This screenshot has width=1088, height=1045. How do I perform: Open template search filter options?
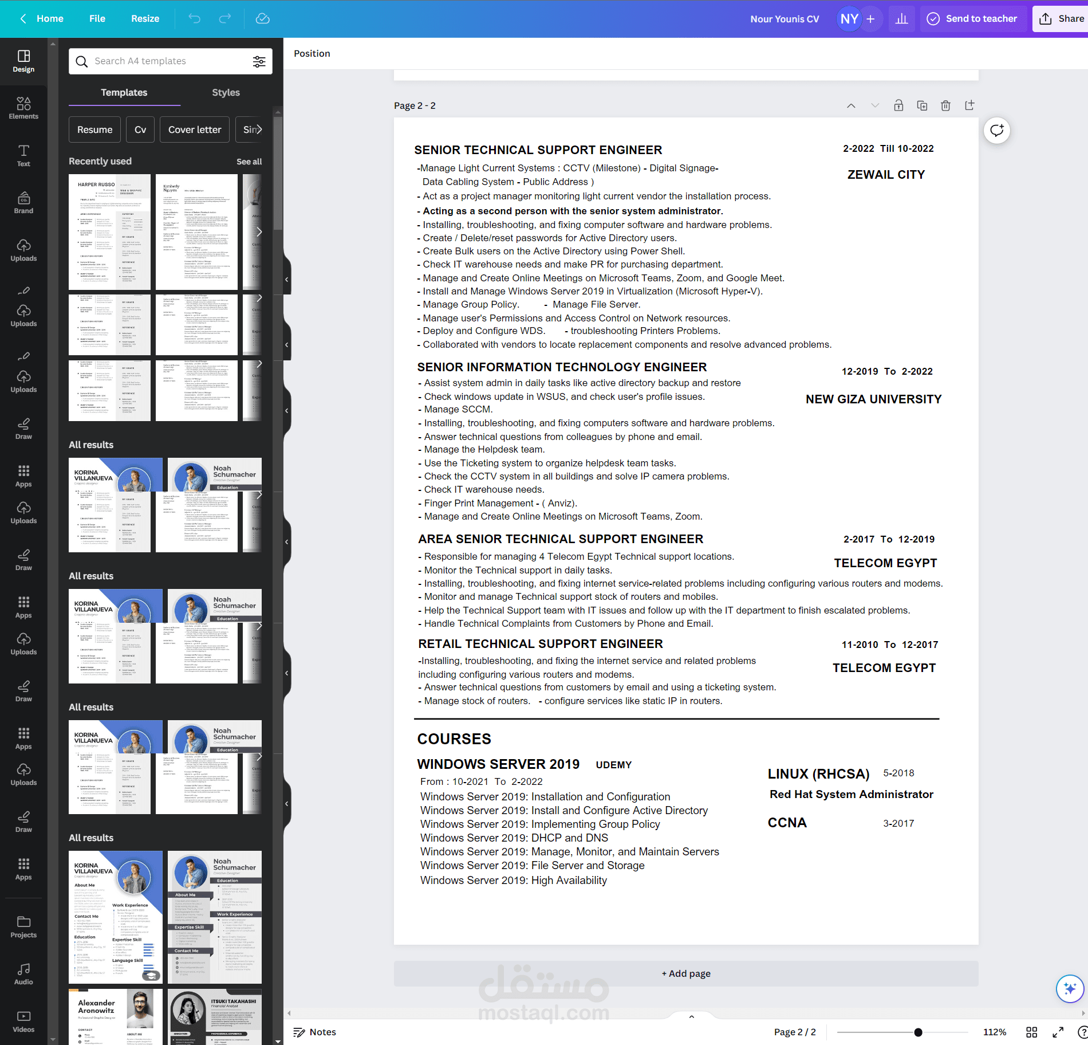(x=259, y=61)
